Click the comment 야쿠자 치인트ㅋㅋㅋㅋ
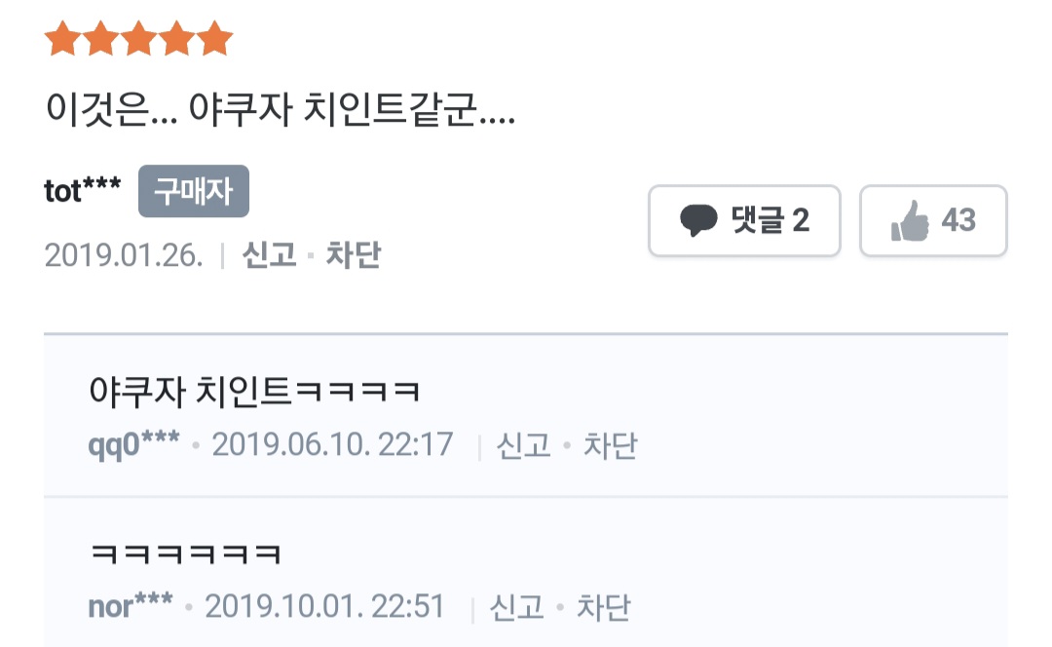Image resolution: width=1052 pixels, height=647 pixels. 254,392
